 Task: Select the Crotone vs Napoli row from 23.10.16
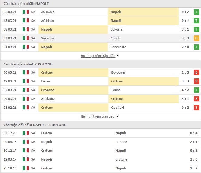[x=101, y=168]
